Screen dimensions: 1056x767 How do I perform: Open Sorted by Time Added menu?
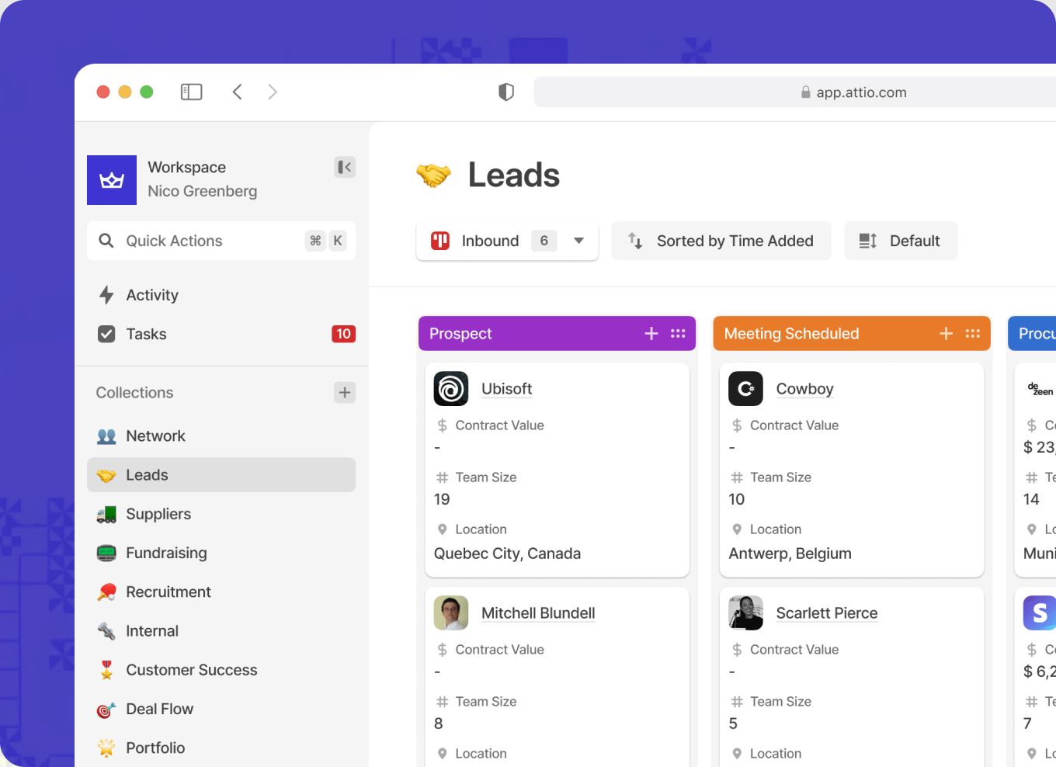[721, 241]
